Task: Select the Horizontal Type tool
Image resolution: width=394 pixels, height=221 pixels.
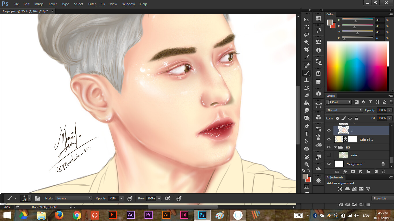Action: [x=307, y=134]
